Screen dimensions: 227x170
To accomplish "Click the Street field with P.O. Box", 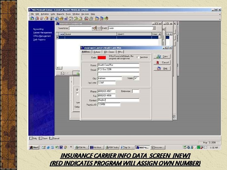I will point(119,70).
